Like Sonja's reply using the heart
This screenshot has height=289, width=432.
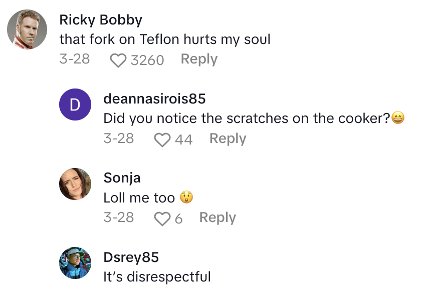click(x=162, y=218)
